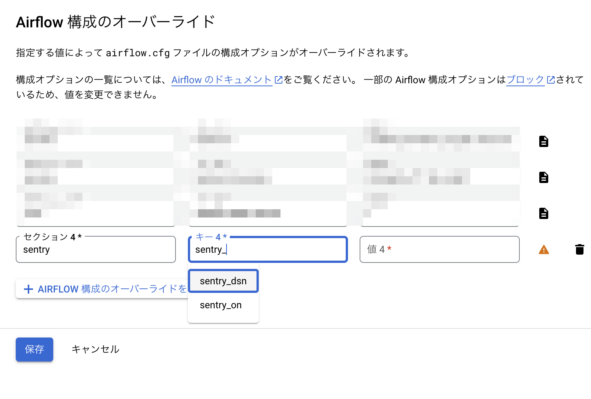Delete row 4 with the trash icon
The width and height of the screenshot is (591, 399).
[579, 249]
